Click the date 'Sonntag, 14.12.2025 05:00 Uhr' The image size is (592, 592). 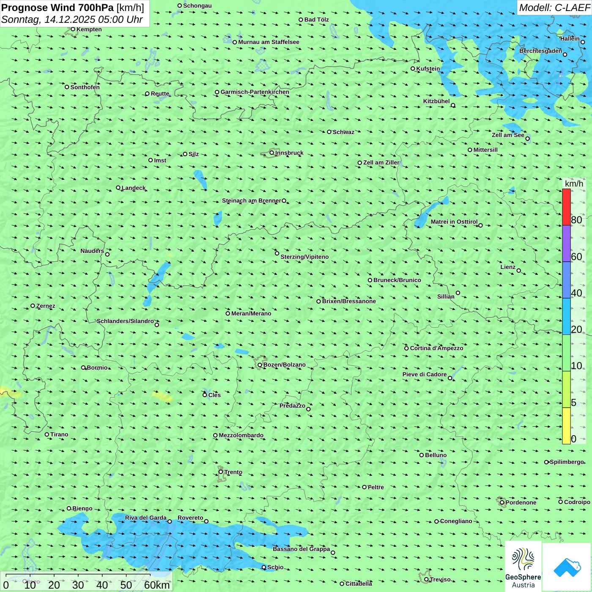[72, 19]
